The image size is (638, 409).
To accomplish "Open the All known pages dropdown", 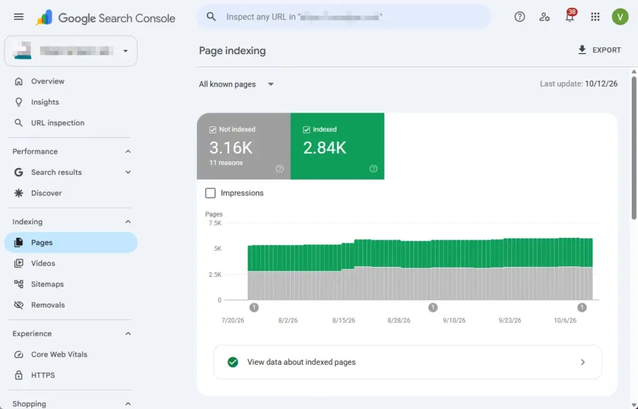I will 236,85.
